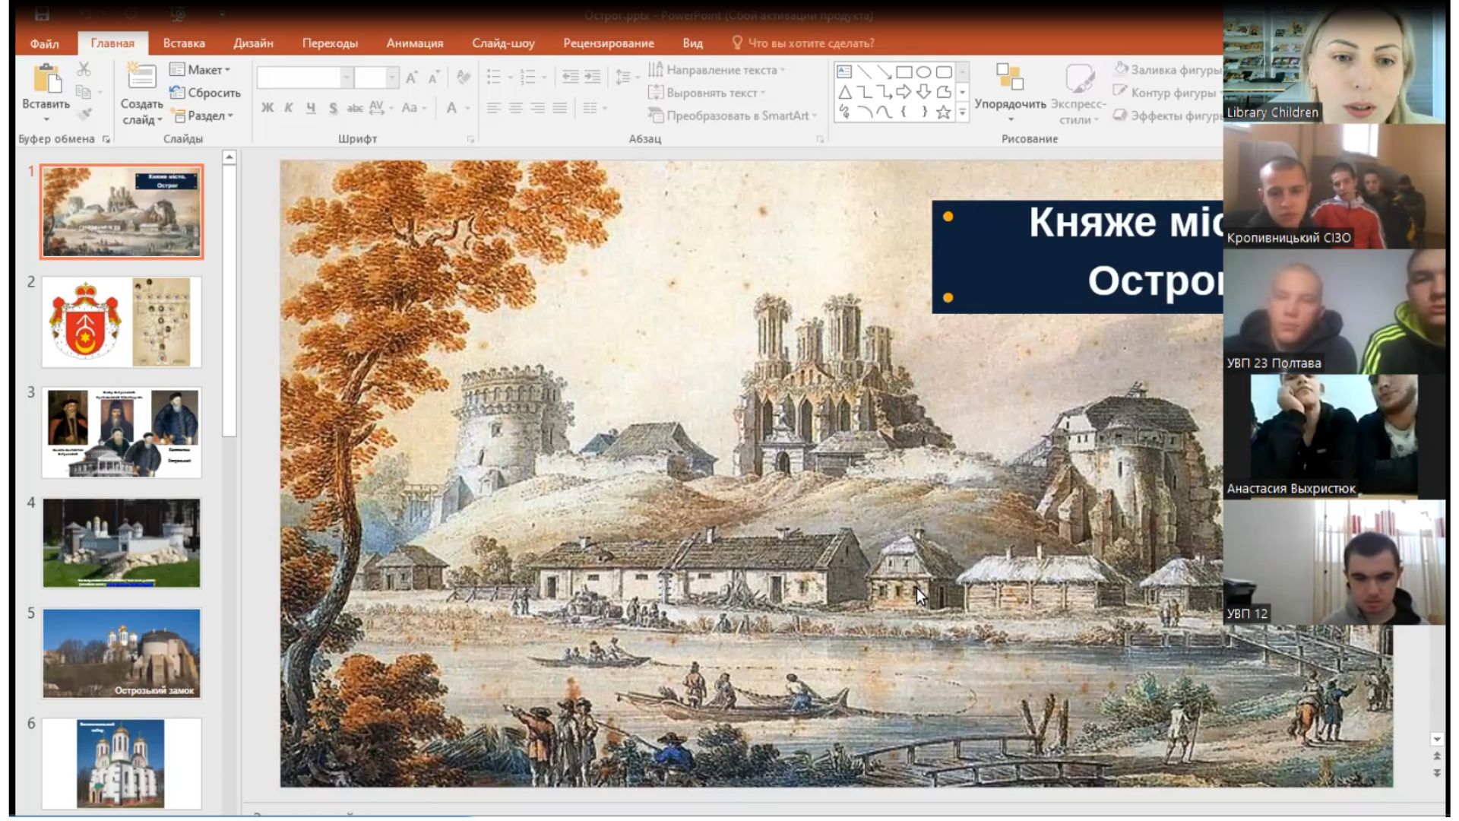1459x821 pixels.
Task: Select slide 4 thumbnail with castle model
Action: [122, 543]
